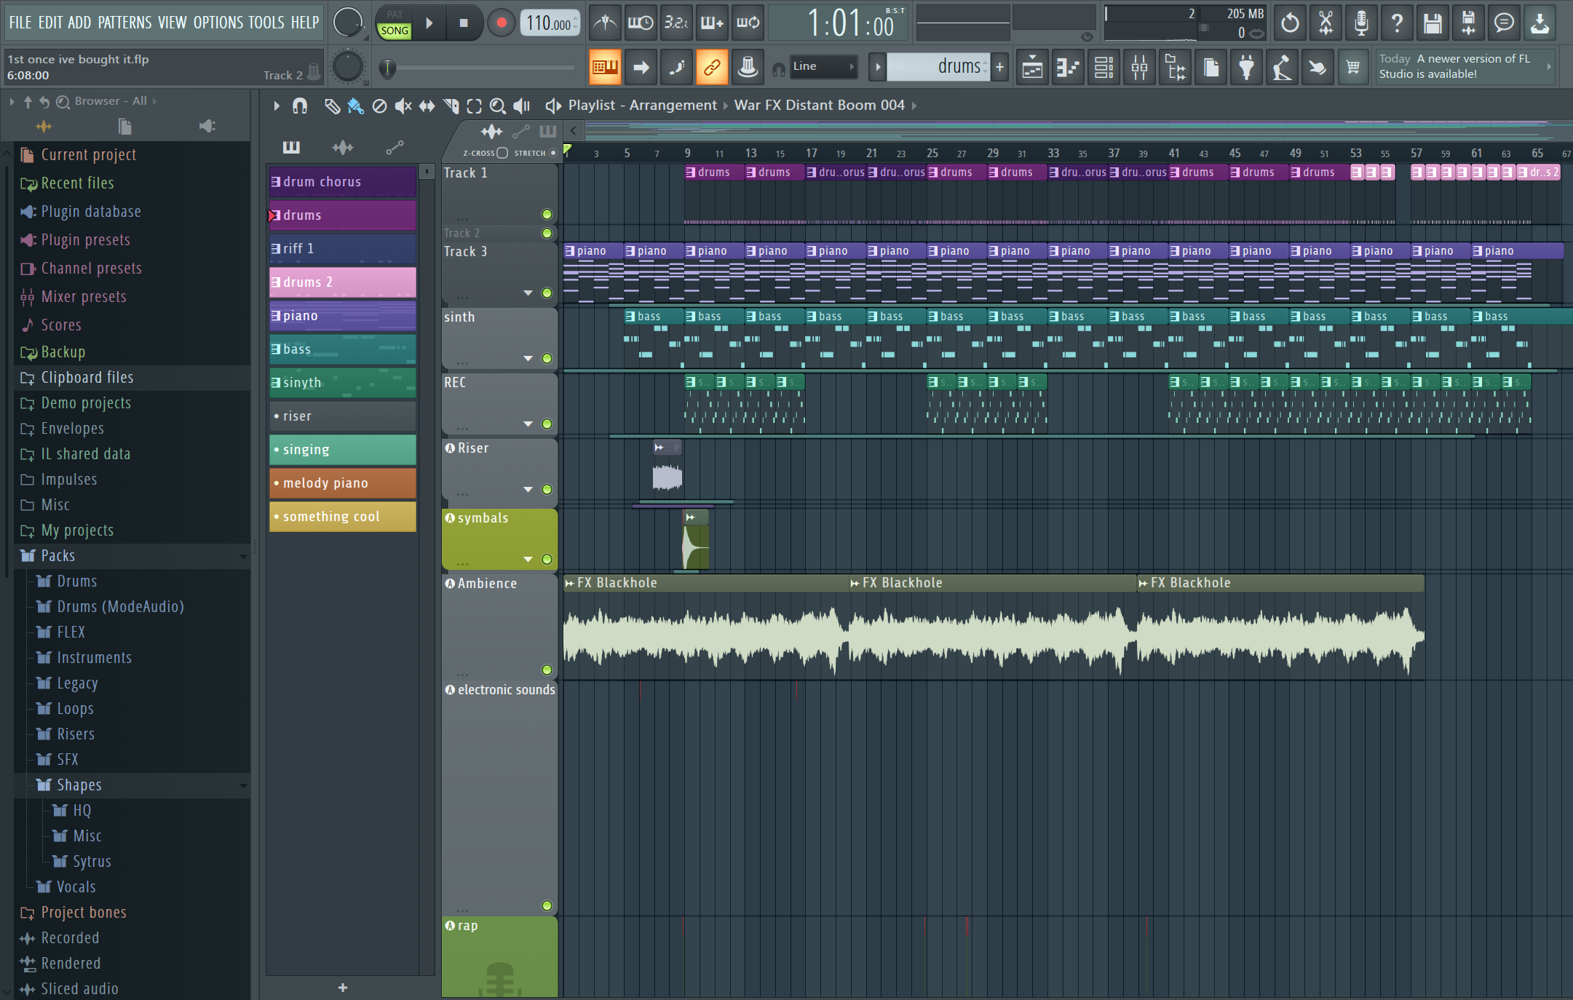Image resolution: width=1573 pixels, height=1000 pixels.
Task: Click the export download icon
Action: pos(1540,23)
